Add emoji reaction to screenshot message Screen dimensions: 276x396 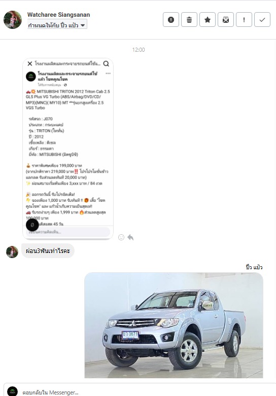[121, 237]
